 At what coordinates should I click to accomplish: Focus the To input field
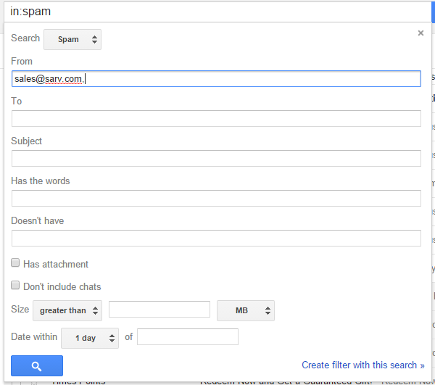pyautogui.click(x=216, y=118)
